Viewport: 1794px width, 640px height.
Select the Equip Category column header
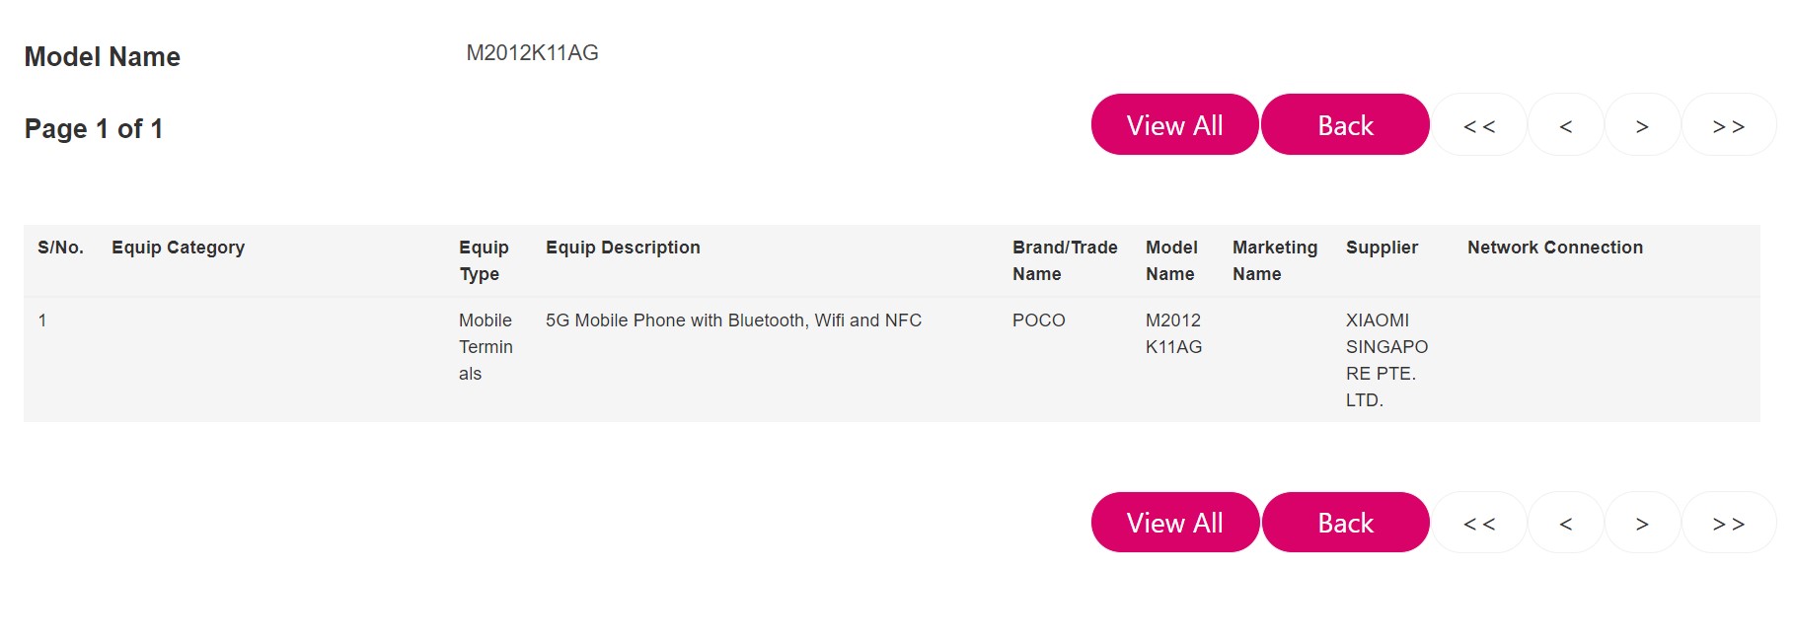tap(178, 248)
